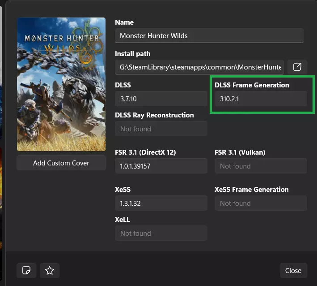Click the Monster Hunter Wilds cover art
This screenshot has height=286, width=317.
[x=61, y=84]
